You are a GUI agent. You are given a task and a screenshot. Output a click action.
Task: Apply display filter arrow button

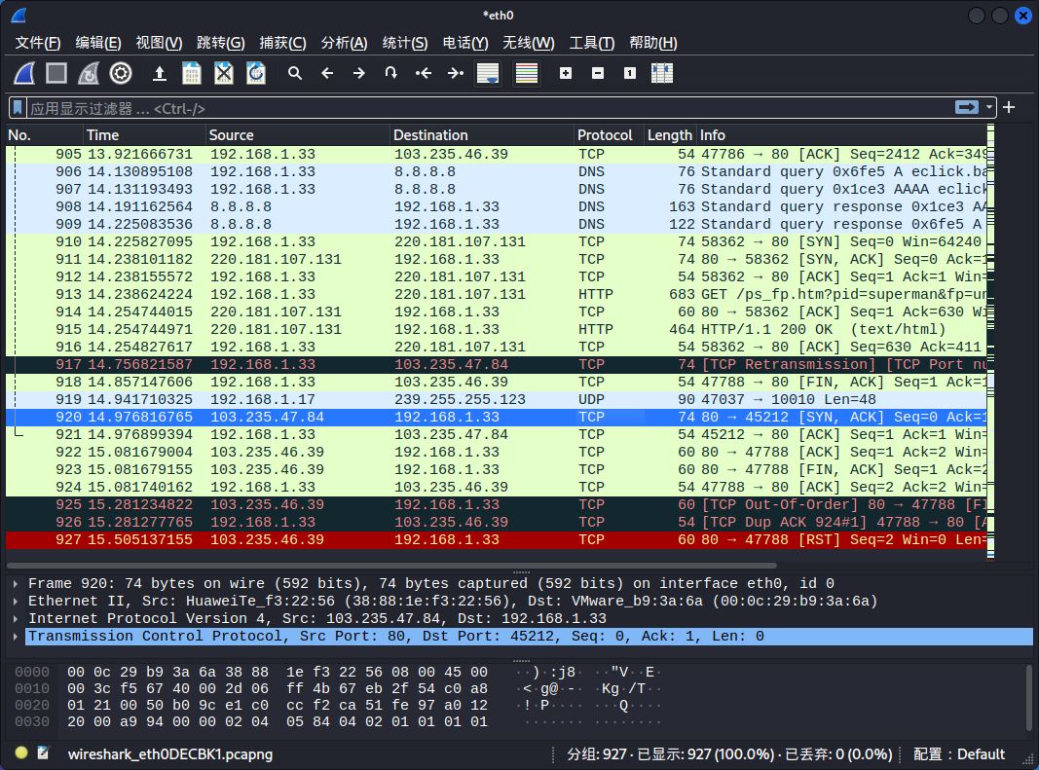(967, 107)
